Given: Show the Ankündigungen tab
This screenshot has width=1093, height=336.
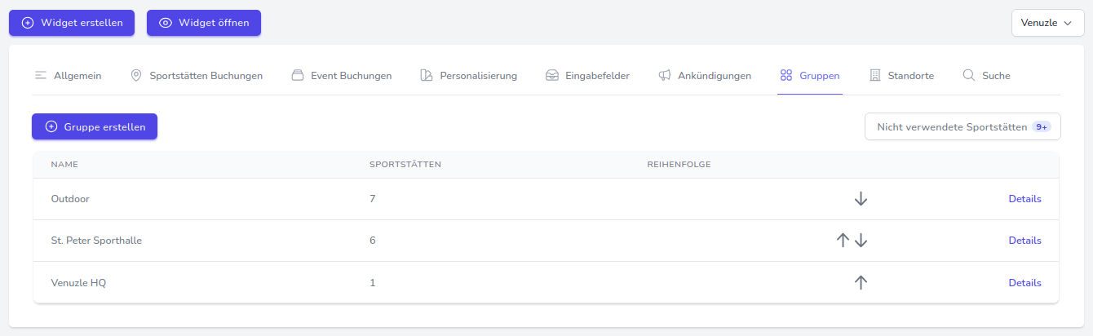Looking at the screenshot, I should (x=705, y=76).
